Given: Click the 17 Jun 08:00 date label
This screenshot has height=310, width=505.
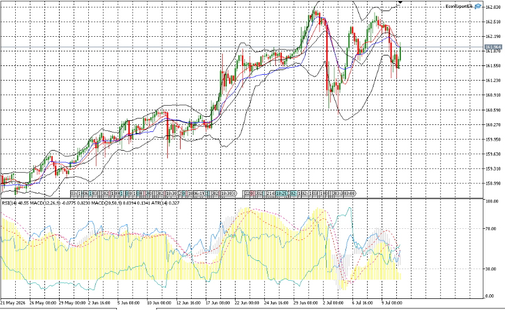Looking at the screenshot, I should (x=217, y=303).
